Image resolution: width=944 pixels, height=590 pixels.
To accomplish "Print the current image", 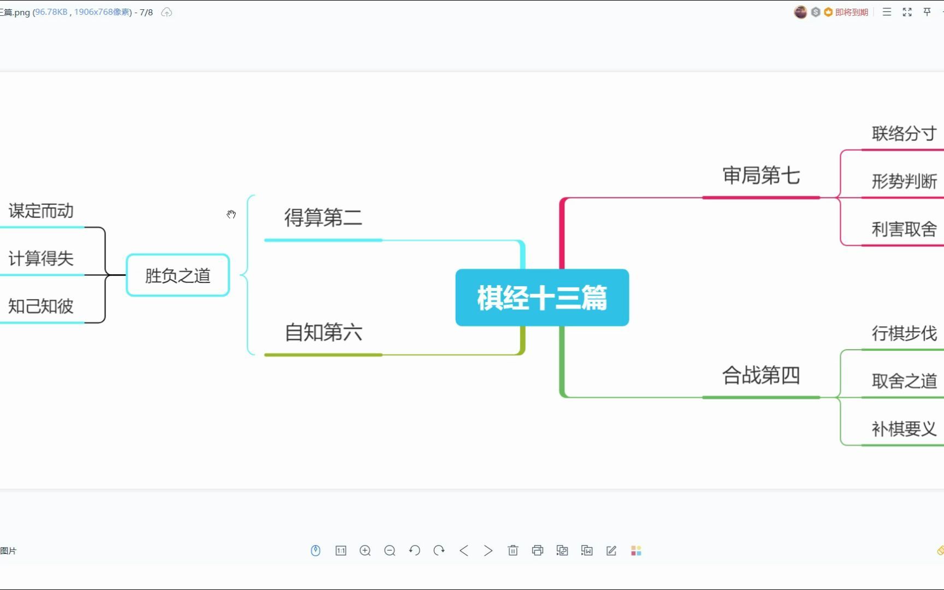I will coord(538,551).
